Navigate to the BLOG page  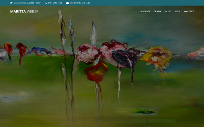tap(168, 12)
